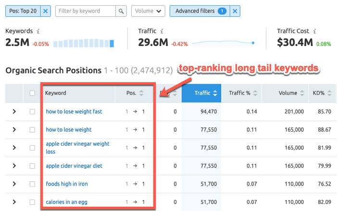Open Advanced filters panel
The image size is (338, 211).
(200, 11)
